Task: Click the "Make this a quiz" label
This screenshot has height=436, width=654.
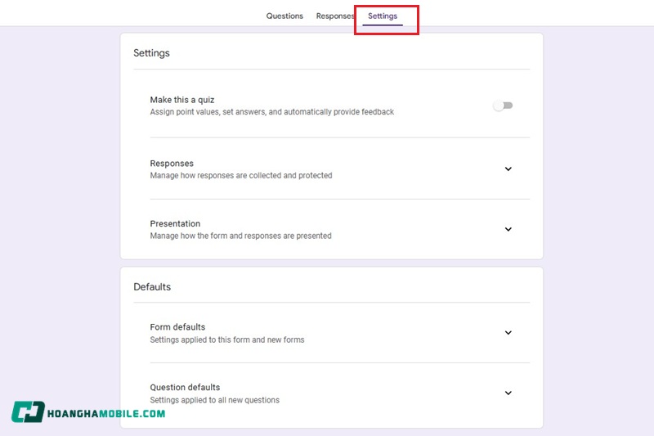Action: point(182,100)
